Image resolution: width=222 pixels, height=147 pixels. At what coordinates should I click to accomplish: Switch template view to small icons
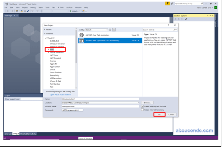pos(110,30)
